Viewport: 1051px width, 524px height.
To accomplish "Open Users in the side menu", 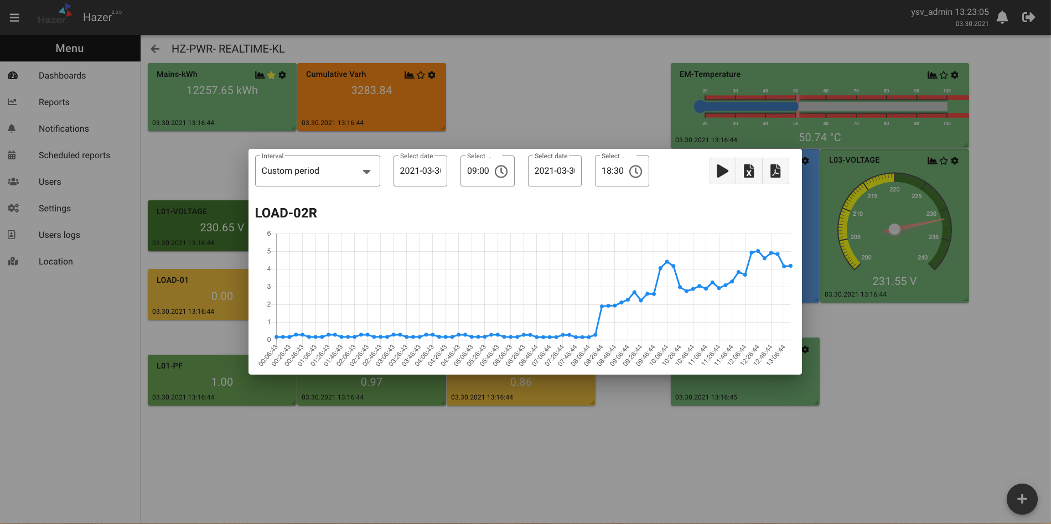I will (x=70, y=182).
